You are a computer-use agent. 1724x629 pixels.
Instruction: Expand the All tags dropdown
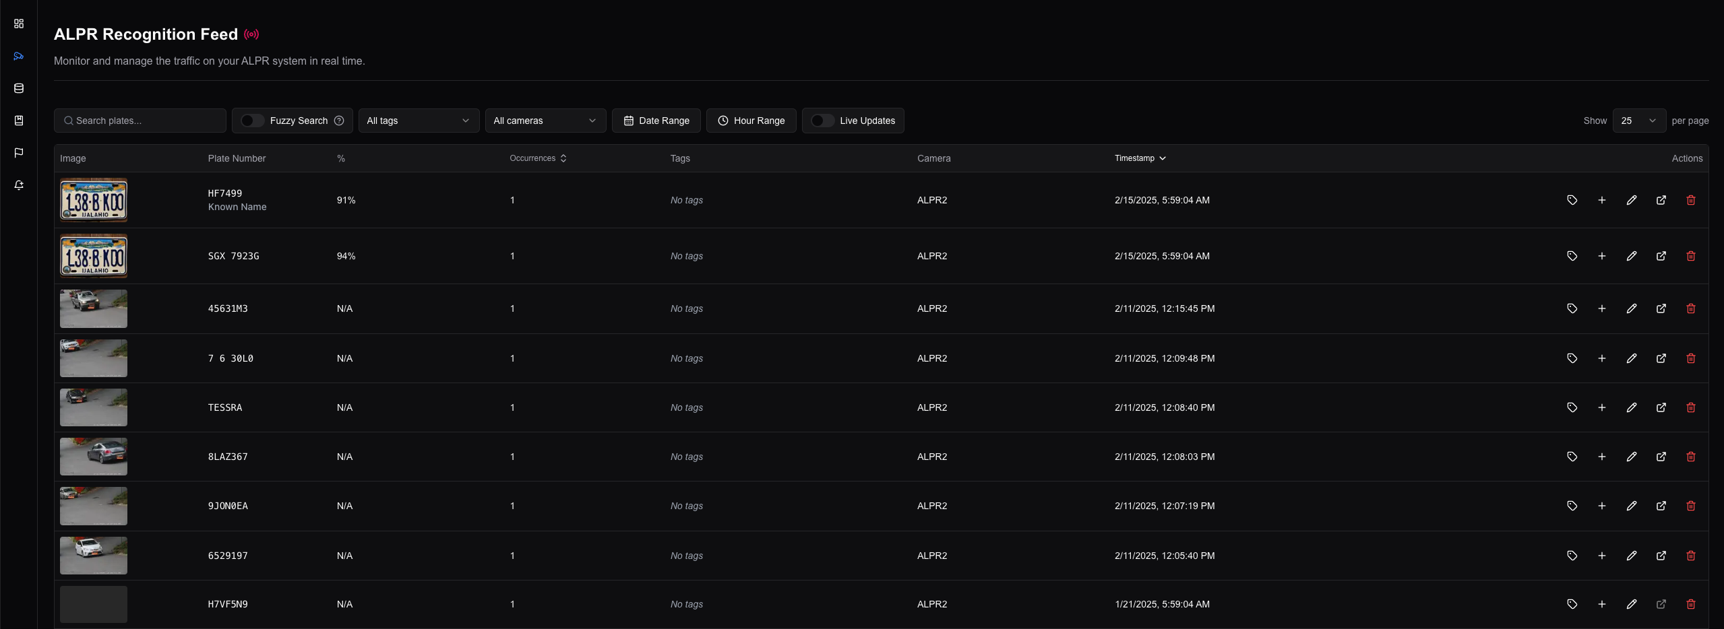pos(418,121)
